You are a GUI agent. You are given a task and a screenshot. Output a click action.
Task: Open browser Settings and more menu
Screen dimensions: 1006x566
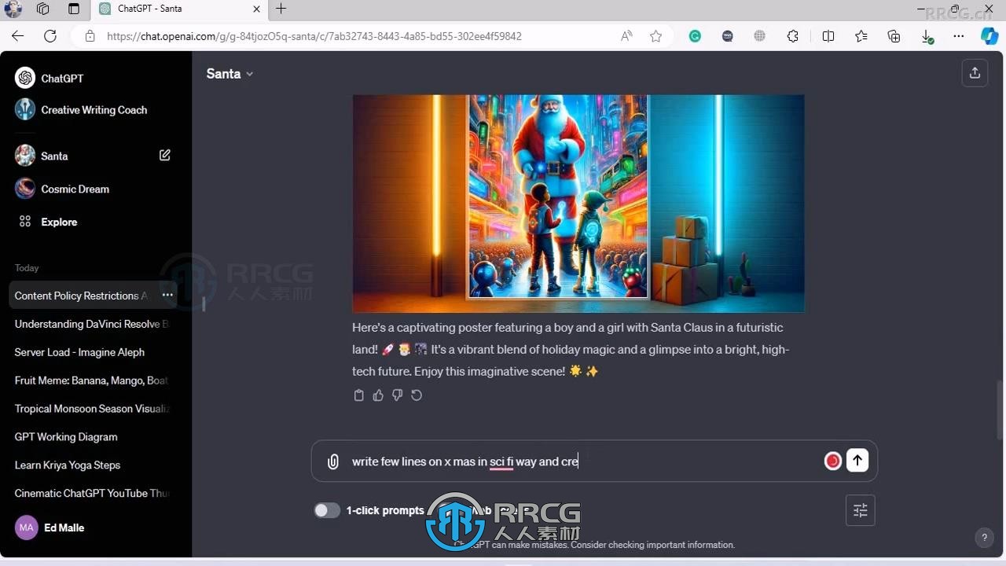click(959, 36)
